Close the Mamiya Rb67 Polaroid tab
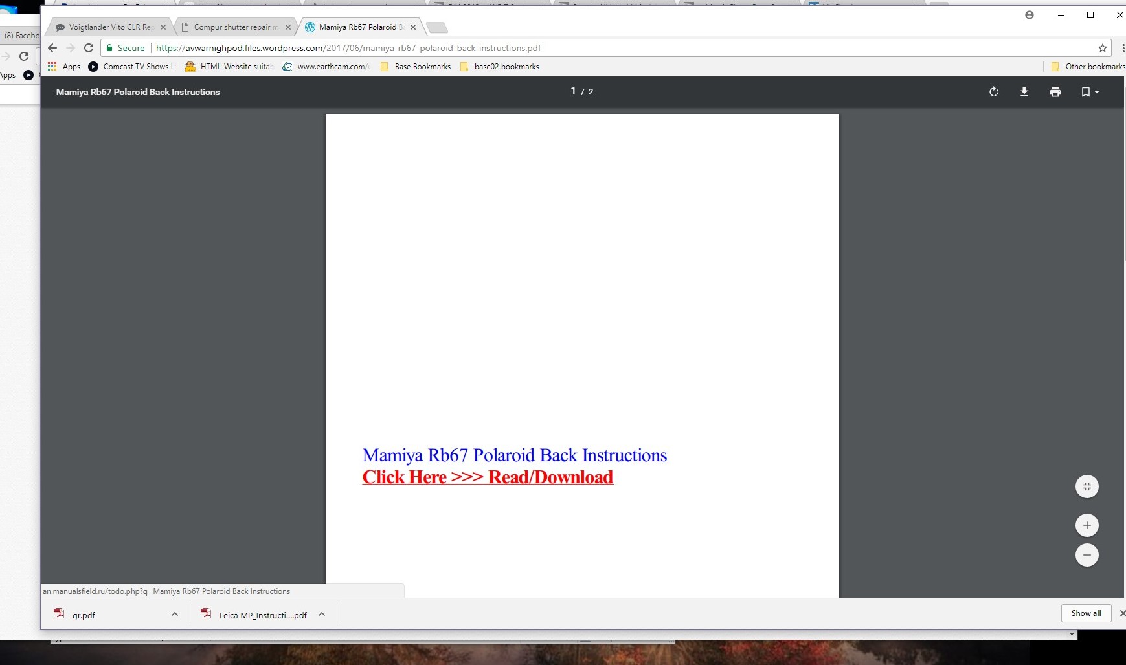Image resolution: width=1126 pixels, height=665 pixels. click(x=413, y=27)
